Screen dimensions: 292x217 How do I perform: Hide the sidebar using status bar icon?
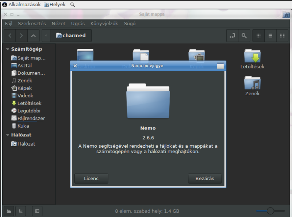click(x=37, y=211)
